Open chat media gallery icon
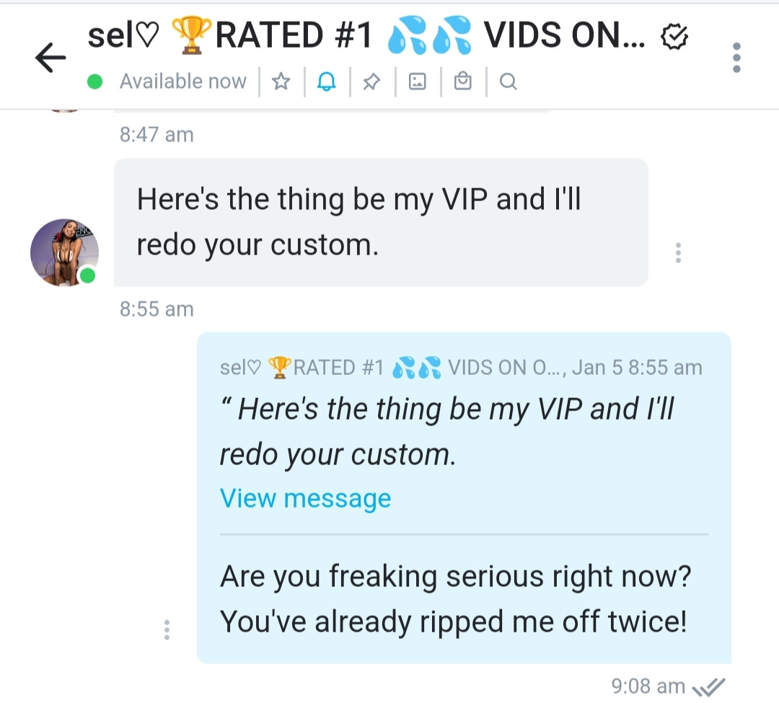Viewport: 779px width, 703px height. pos(418,81)
